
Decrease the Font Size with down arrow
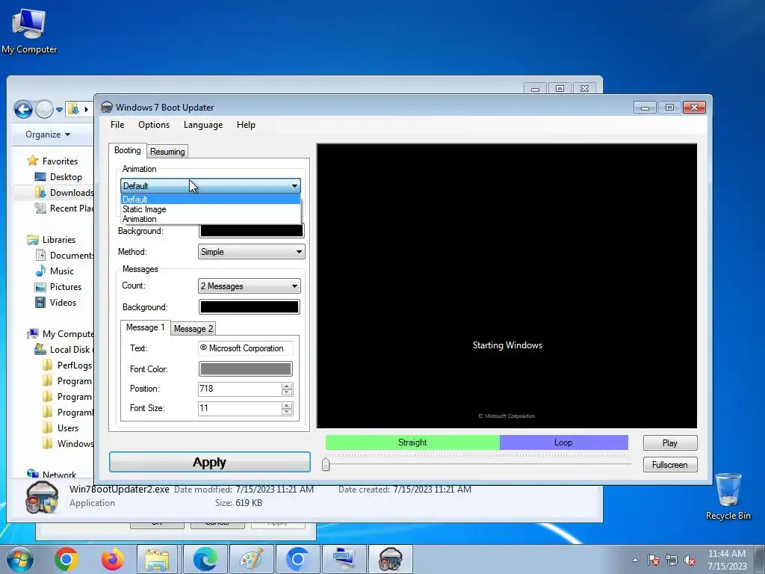287,412
